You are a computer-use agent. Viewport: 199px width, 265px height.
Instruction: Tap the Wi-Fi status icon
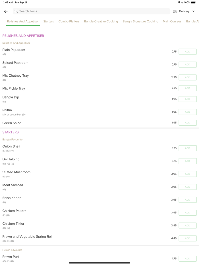[x=179, y=2]
